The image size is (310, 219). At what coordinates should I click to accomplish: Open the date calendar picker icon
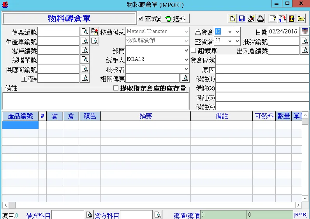pos(305,31)
